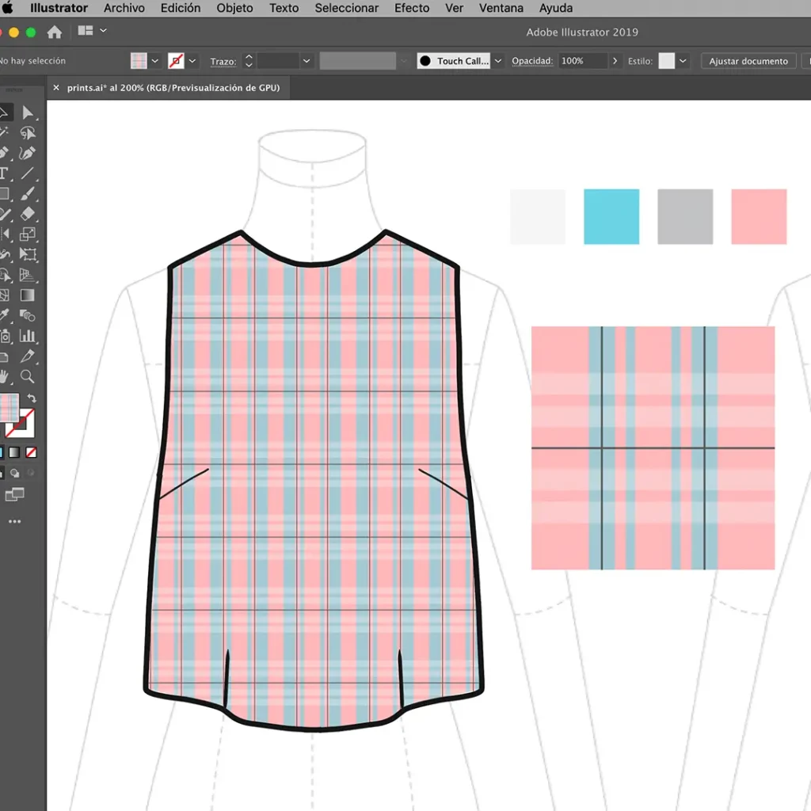Viewport: 811px width, 811px height.
Task: Open the fill swatch dropdown in control bar
Action: (155, 61)
